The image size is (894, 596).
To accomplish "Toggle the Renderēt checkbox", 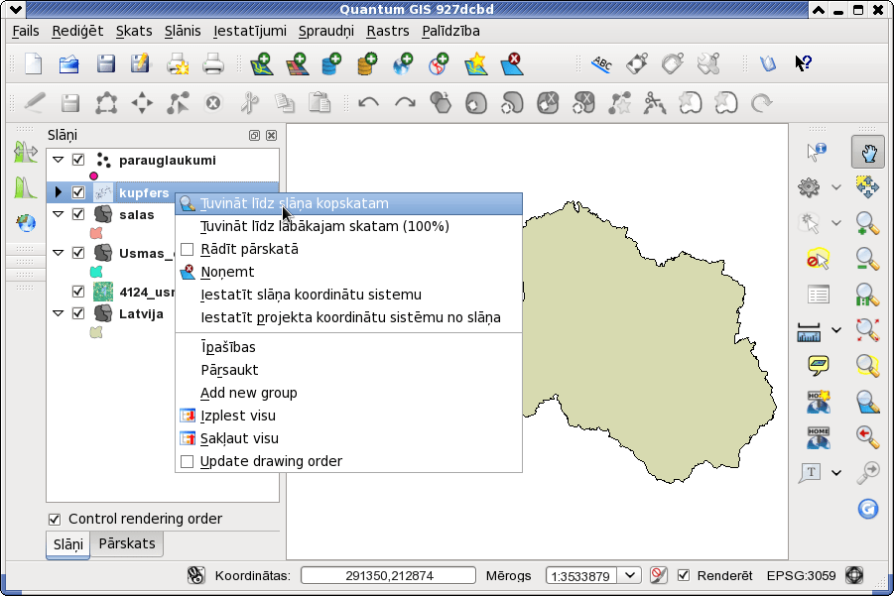I will pyautogui.click(x=683, y=575).
